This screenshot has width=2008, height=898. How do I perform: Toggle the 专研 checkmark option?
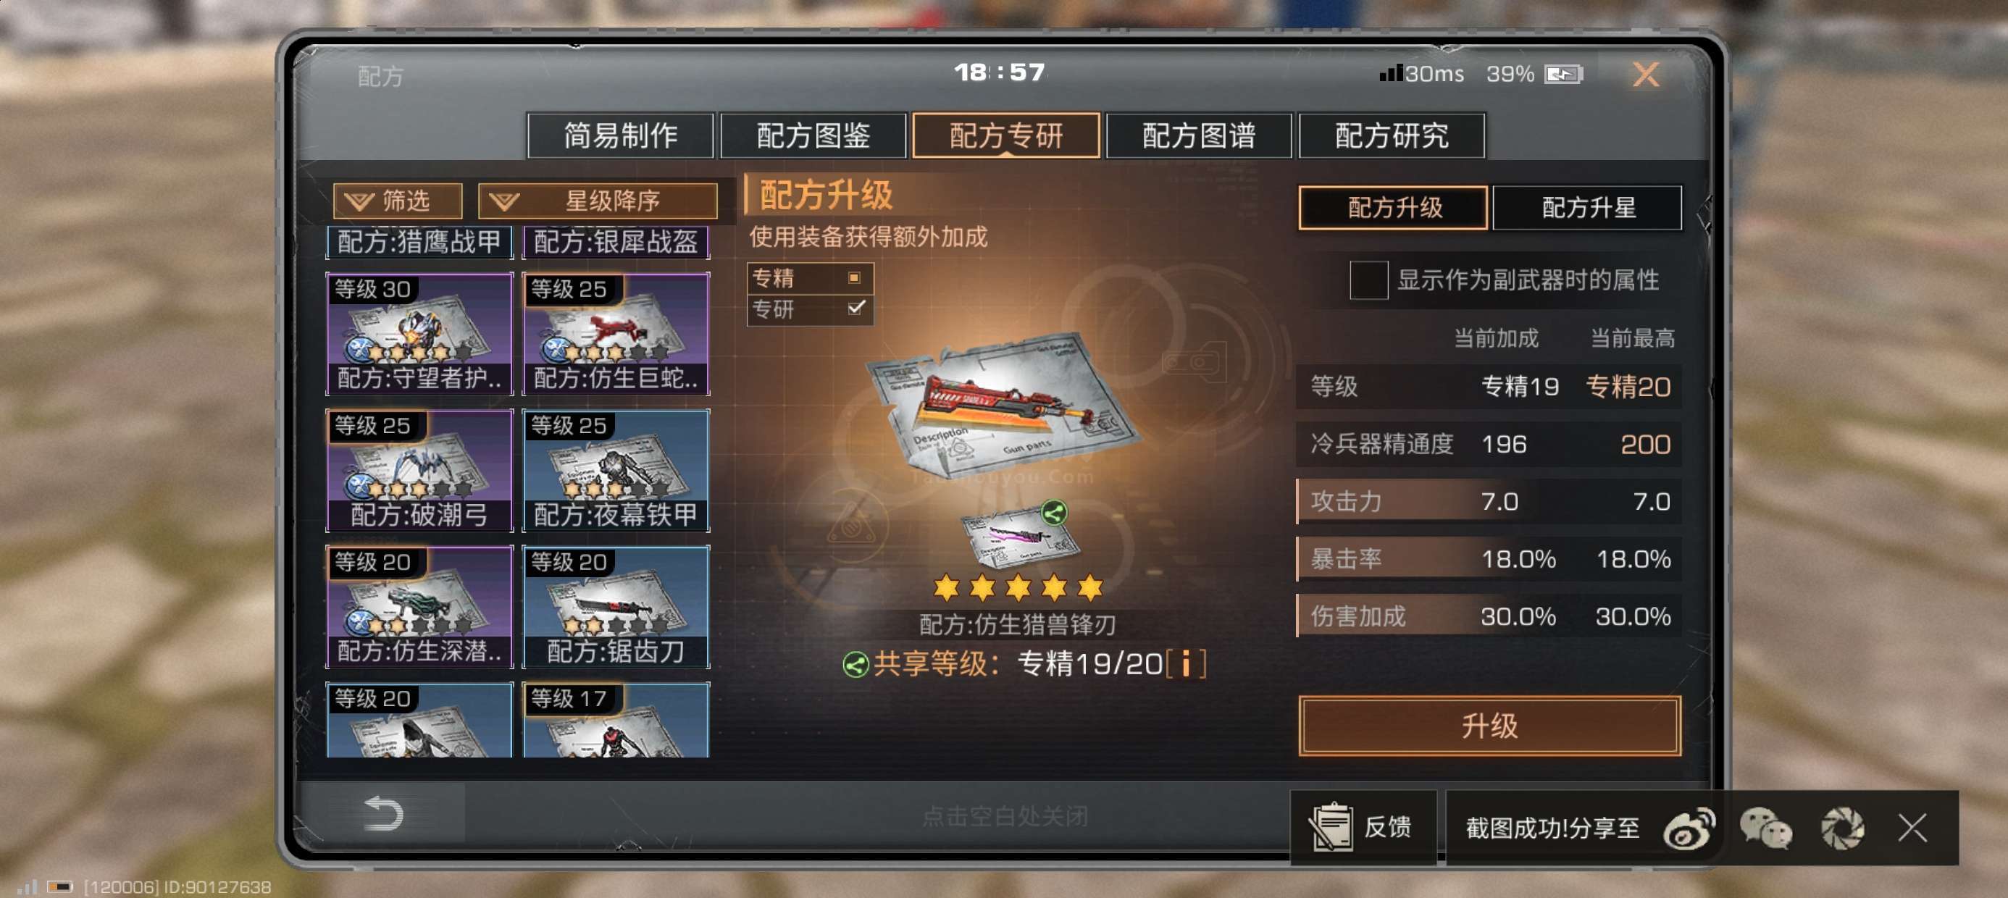coord(809,309)
